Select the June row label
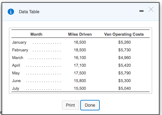Screen dimensions: 162x115 (16, 81)
